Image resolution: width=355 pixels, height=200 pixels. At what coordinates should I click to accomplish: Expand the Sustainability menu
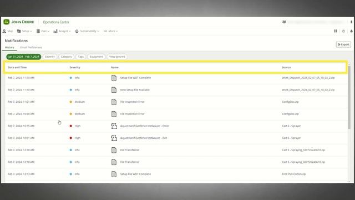click(87, 31)
